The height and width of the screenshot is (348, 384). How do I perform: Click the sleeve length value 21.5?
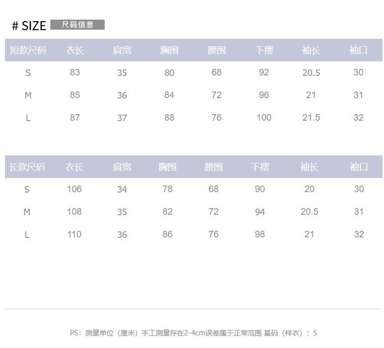(x=311, y=118)
